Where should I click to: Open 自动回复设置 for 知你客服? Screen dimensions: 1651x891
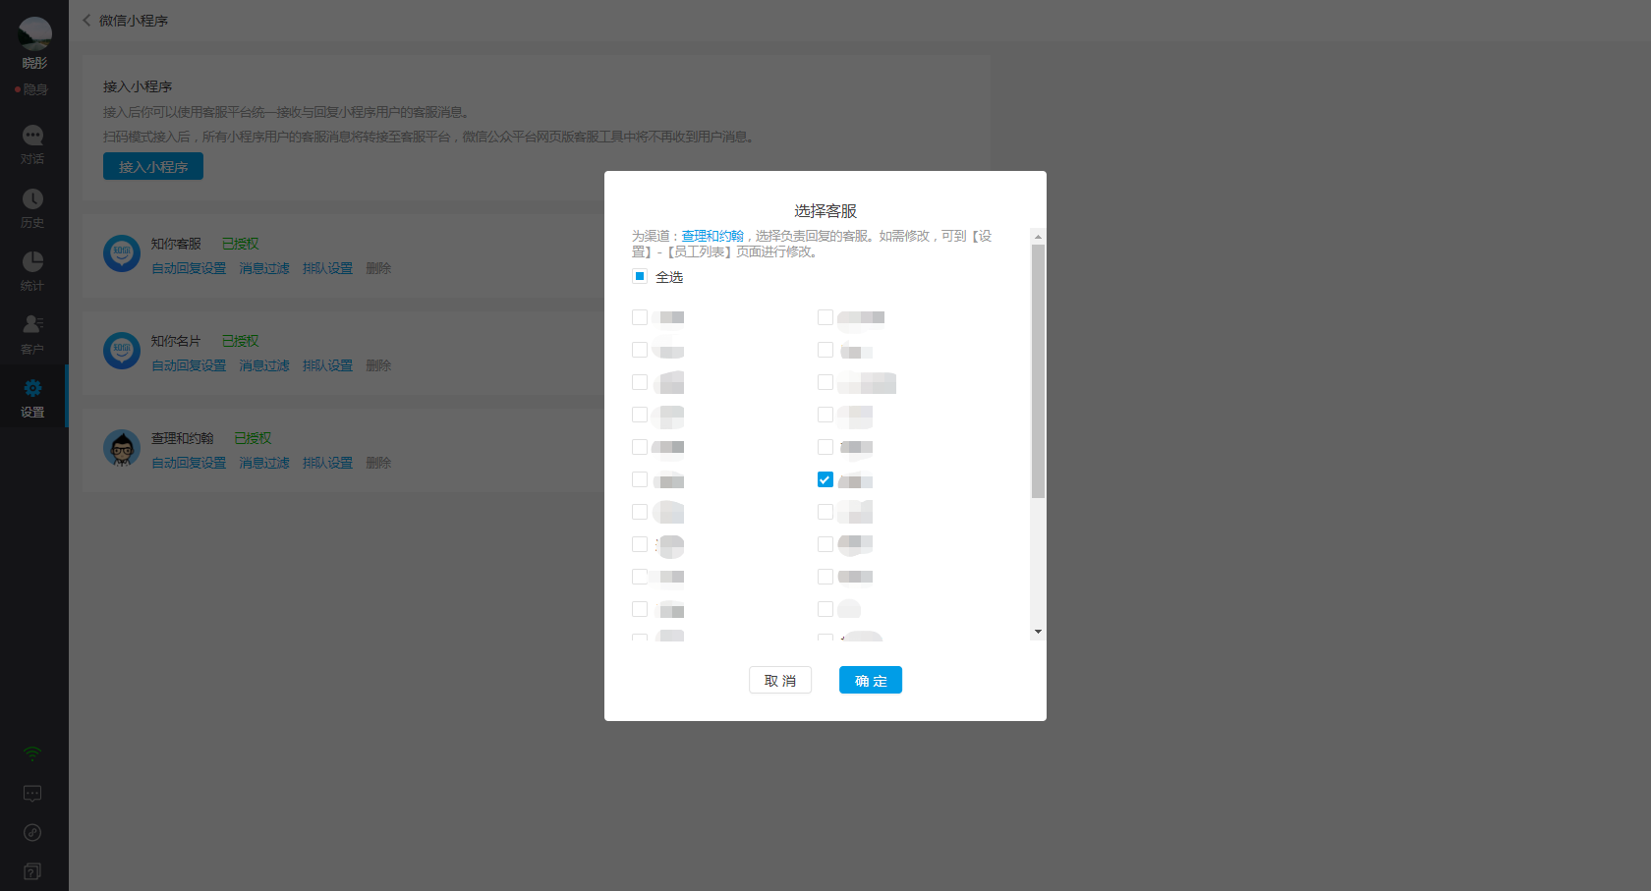point(189,268)
